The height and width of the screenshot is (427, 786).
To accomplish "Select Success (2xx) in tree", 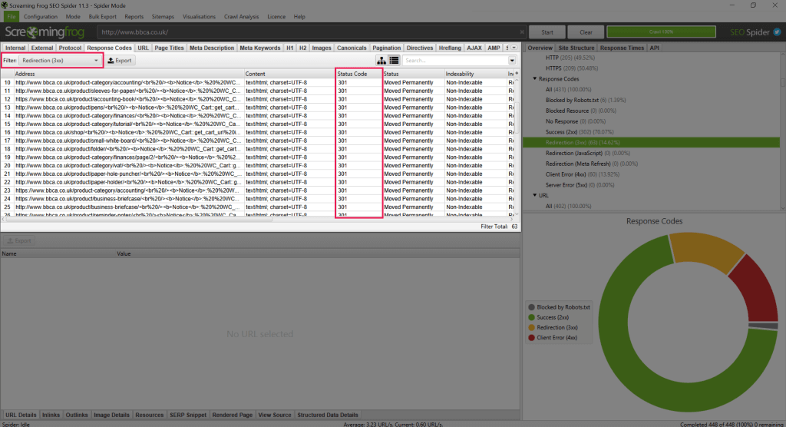I will coord(580,132).
